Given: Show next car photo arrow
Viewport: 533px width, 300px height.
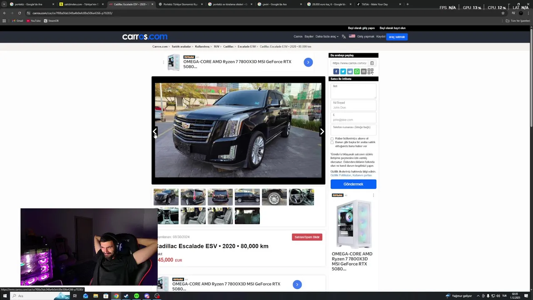Looking at the screenshot, I should [322, 131].
